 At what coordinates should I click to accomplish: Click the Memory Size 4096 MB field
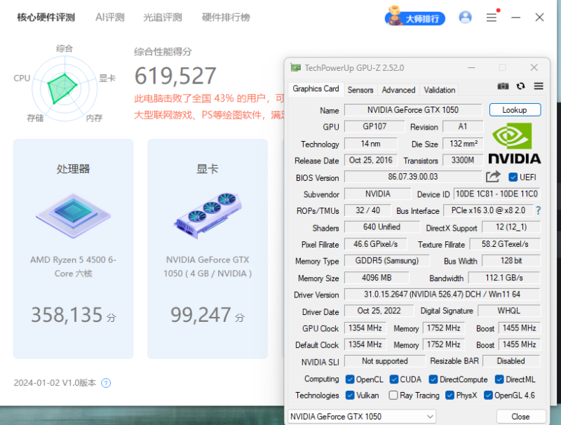pos(377,278)
